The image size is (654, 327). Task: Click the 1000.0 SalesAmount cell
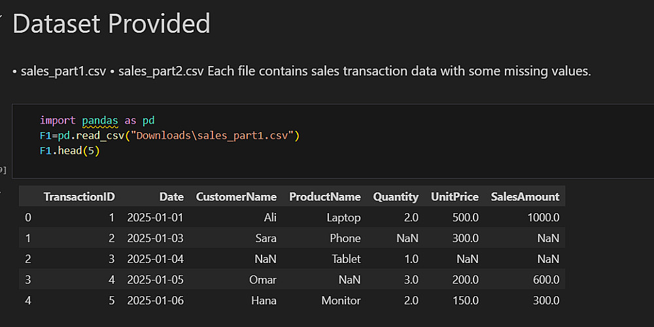pos(542,218)
